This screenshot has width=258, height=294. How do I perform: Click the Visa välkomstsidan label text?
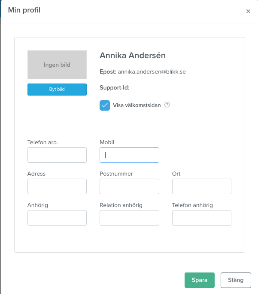[137, 105]
